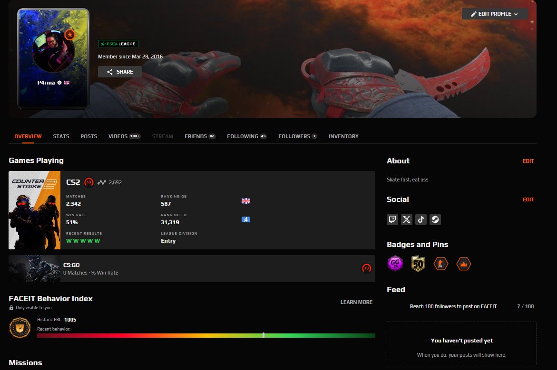This screenshot has width=557, height=370.
Task: Click the Badges and Pins heading
Action: tap(418, 245)
